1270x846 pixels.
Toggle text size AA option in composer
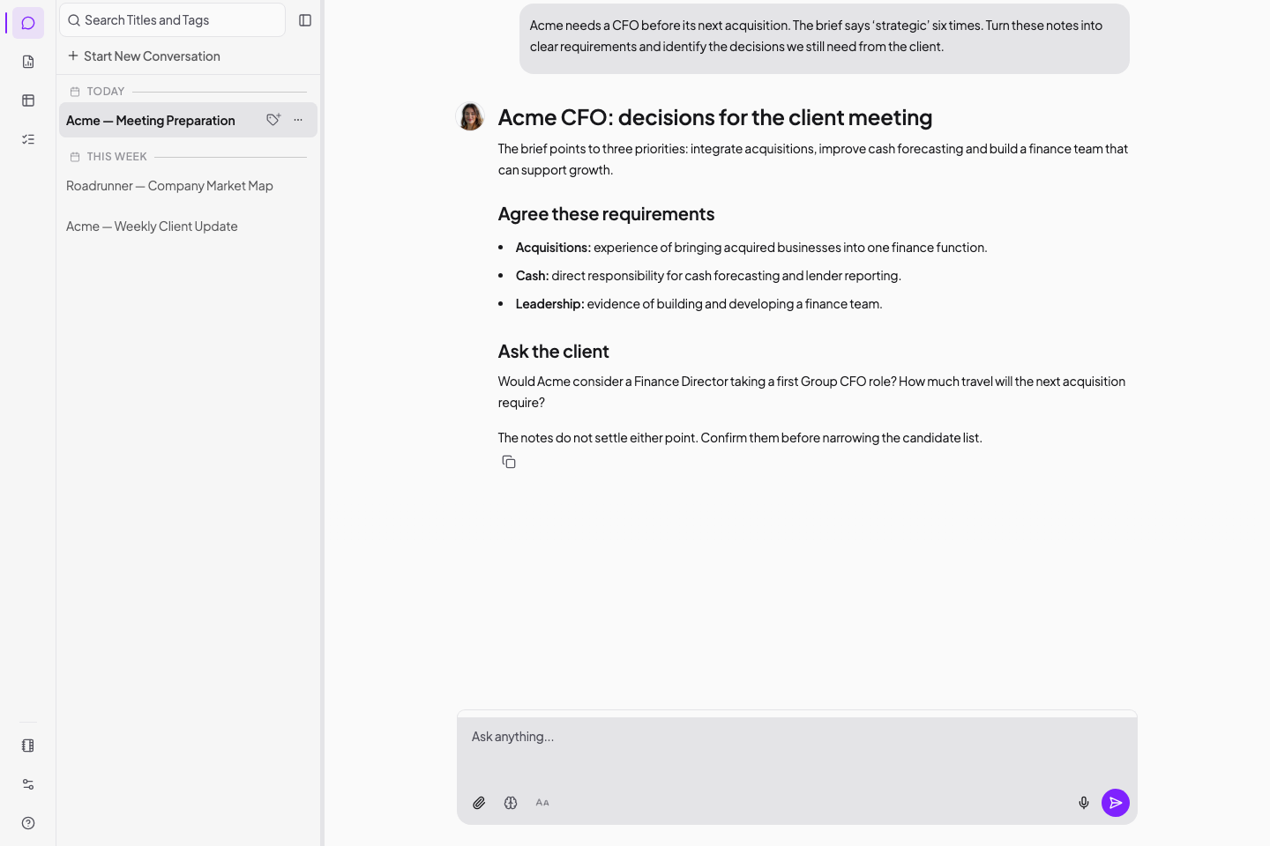tap(542, 803)
